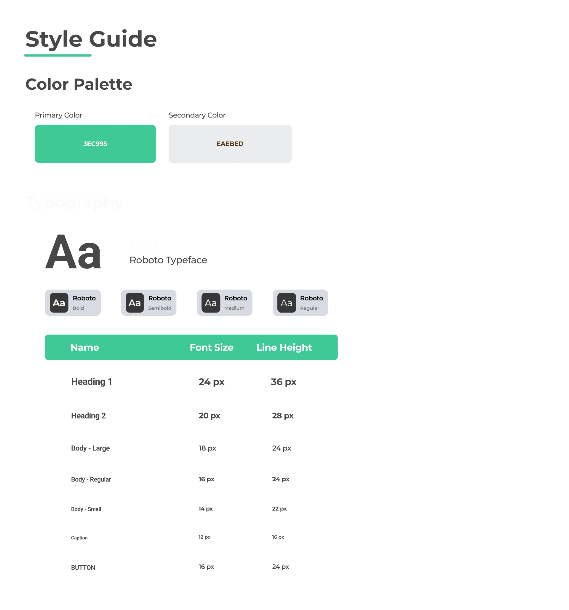Click the Body - Large style name
Image resolution: width=569 pixels, height=610 pixels.
pyautogui.click(x=90, y=448)
